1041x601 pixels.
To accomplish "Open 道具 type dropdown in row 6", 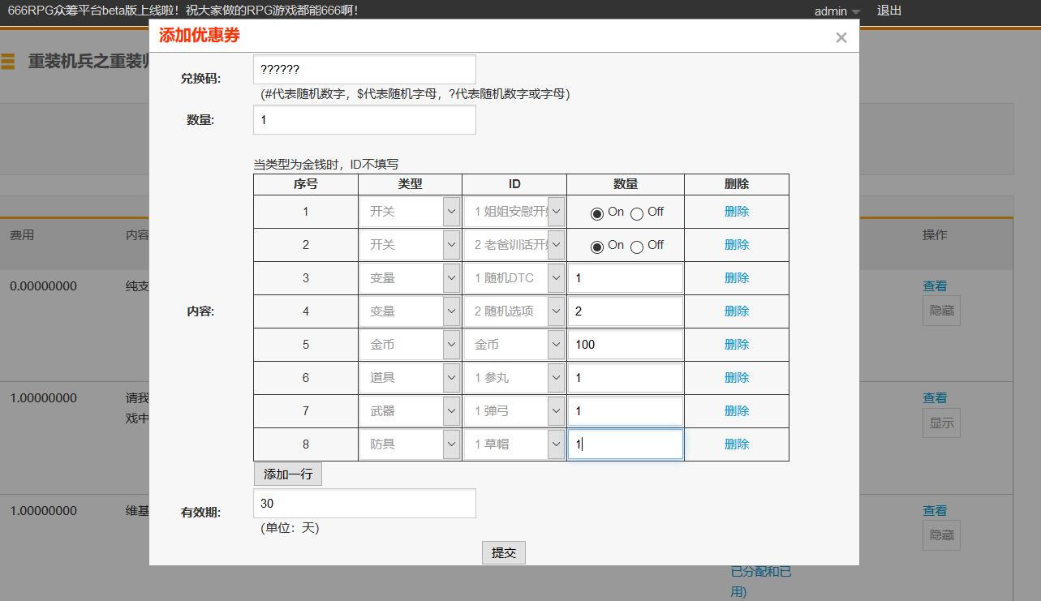I will pos(410,378).
